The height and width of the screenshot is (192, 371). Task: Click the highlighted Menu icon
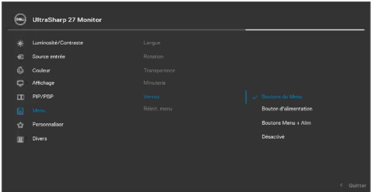click(x=21, y=111)
